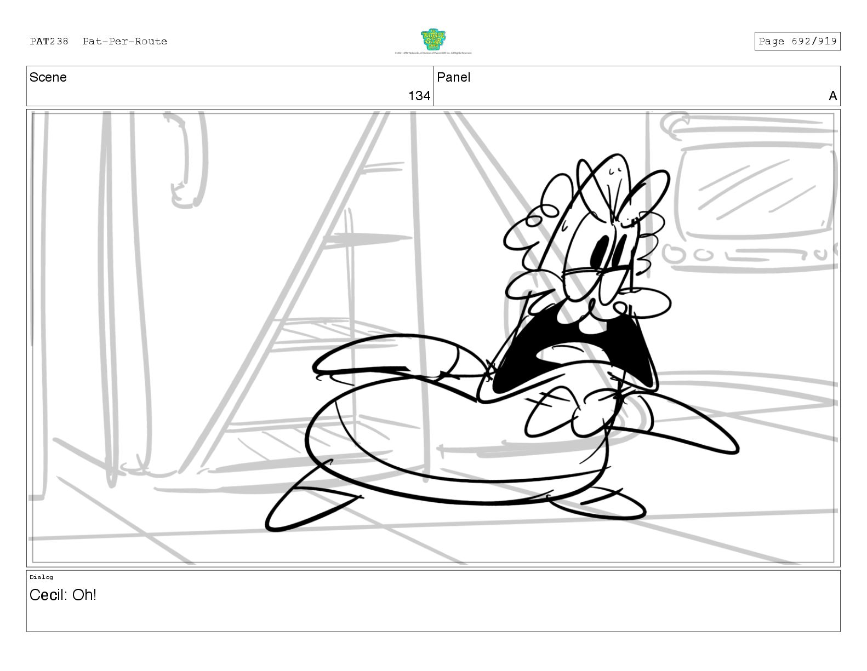The height and width of the screenshot is (671, 867).
Task: Click the panel letter 'A'
Action: click(x=832, y=96)
